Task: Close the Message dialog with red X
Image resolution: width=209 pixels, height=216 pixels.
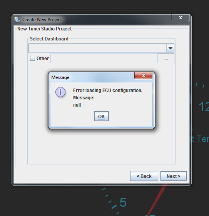Action: [x=143, y=75]
